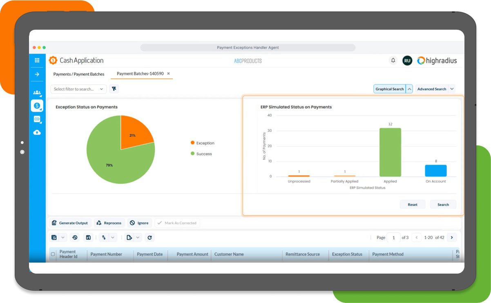Click the RU user avatar badge

click(x=407, y=60)
